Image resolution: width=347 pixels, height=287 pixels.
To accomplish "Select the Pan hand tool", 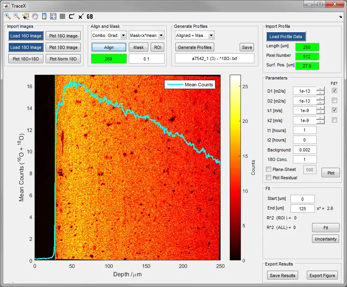I will pos(35,16).
